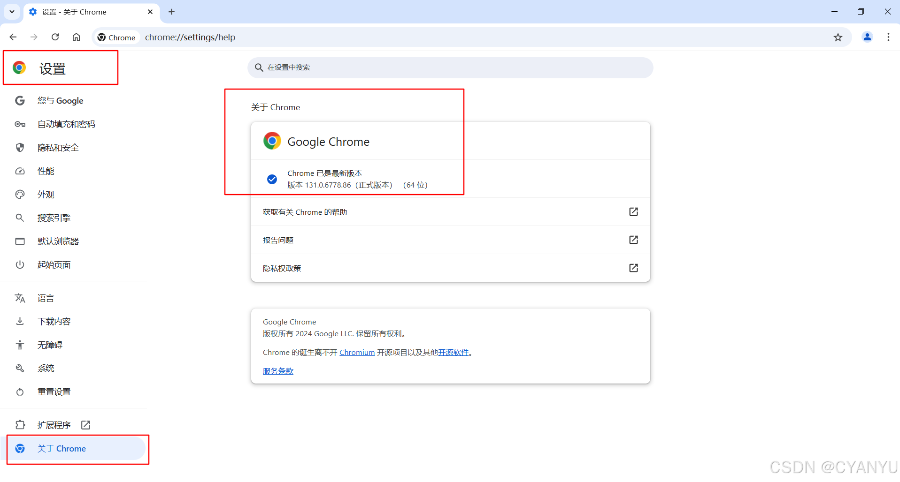The height and width of the screenshot is (482, 900).
Task: Open the Chromium hyperlink
Action: click(357, 352)
